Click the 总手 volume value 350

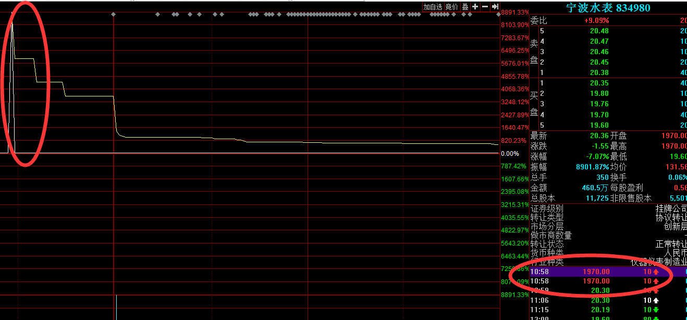pyautogui.click(x=603, y=177)
